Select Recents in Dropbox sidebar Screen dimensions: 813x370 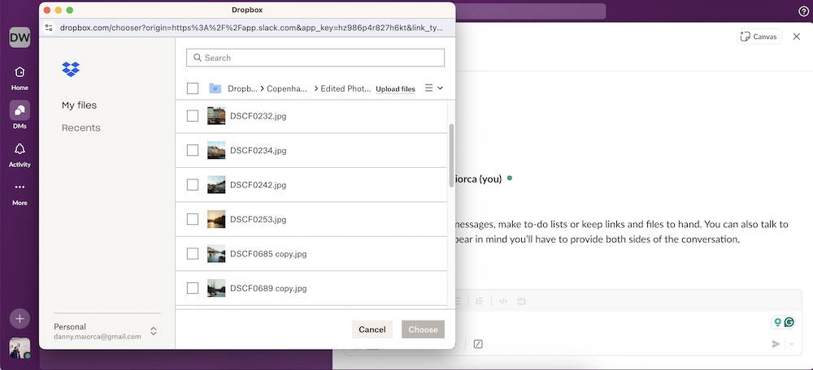(x=80, y=128)
